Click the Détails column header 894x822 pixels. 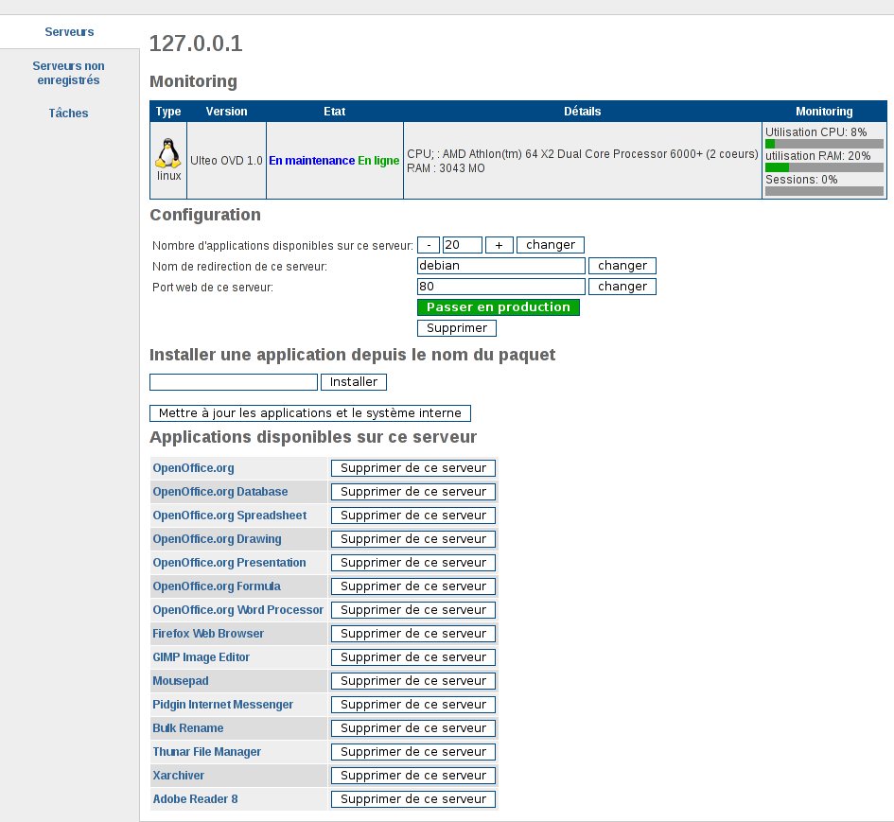point(582,112)
